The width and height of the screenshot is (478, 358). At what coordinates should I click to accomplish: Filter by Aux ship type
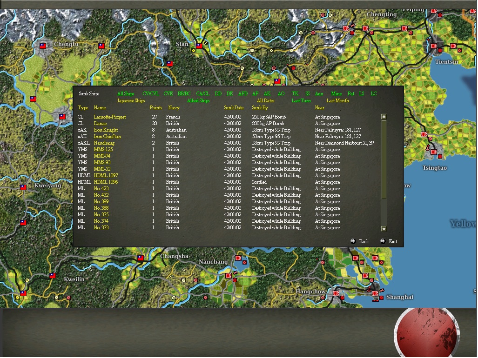(319, 94)
